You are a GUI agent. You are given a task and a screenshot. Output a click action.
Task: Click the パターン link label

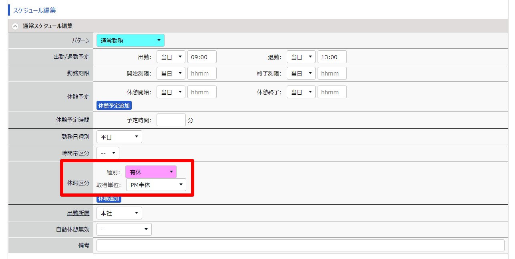point(80,40)
